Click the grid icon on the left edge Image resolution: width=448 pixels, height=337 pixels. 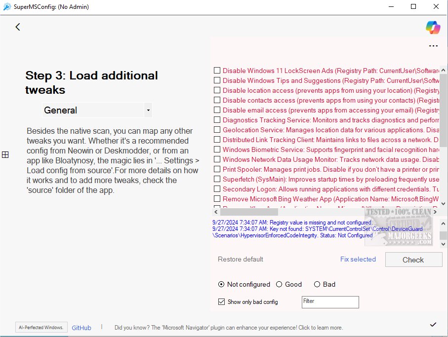coord(5,154)
